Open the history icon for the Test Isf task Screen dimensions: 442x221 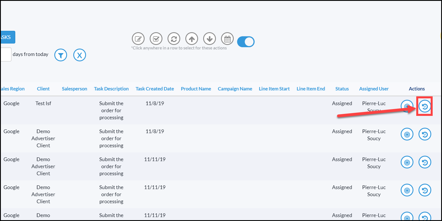424,107
